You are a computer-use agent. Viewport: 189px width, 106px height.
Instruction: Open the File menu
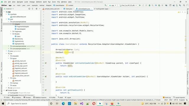pos(5,2)
